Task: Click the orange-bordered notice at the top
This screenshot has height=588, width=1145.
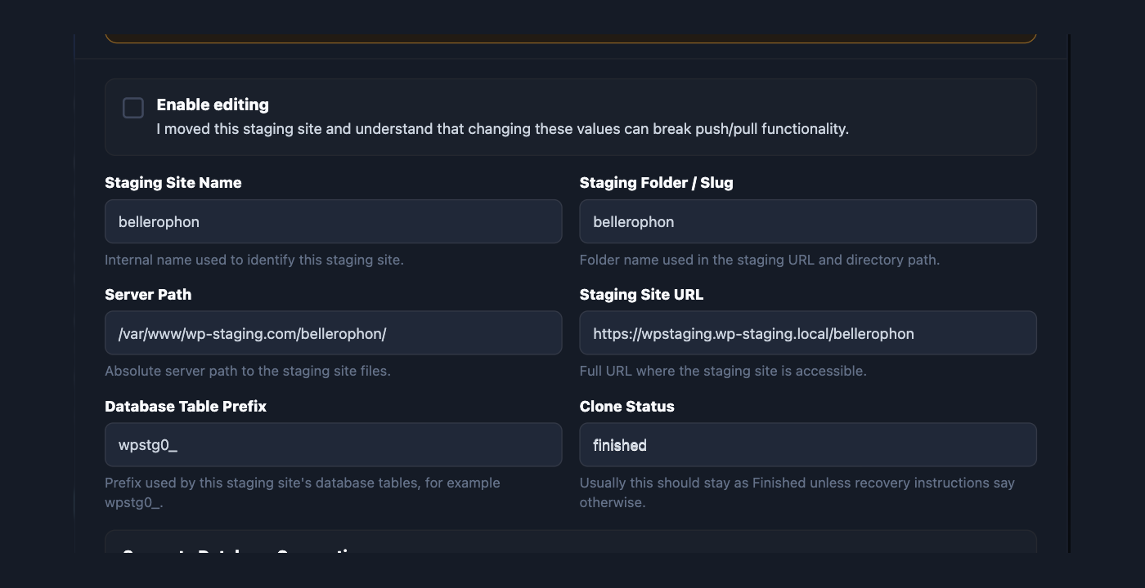Action: tap(571, 38)
